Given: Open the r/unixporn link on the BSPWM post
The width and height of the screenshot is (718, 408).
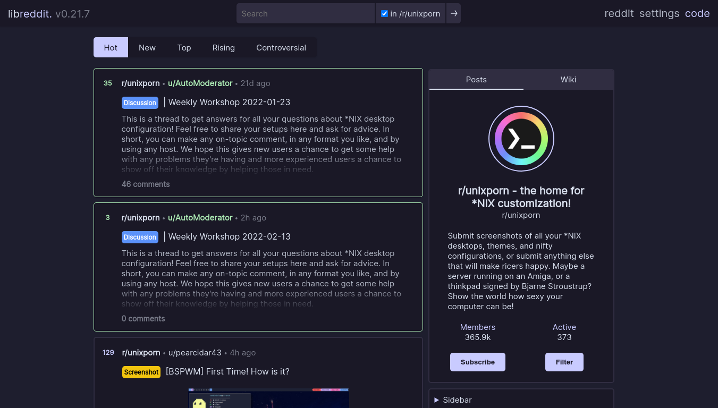Looking at the screenshot, I should [141, 352].
